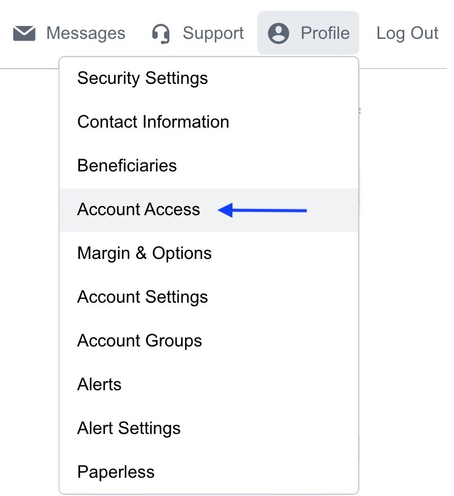The width and height of the screenshot is (454, 496).
Task: Open Alert Settings option
Action: point(129,429)
